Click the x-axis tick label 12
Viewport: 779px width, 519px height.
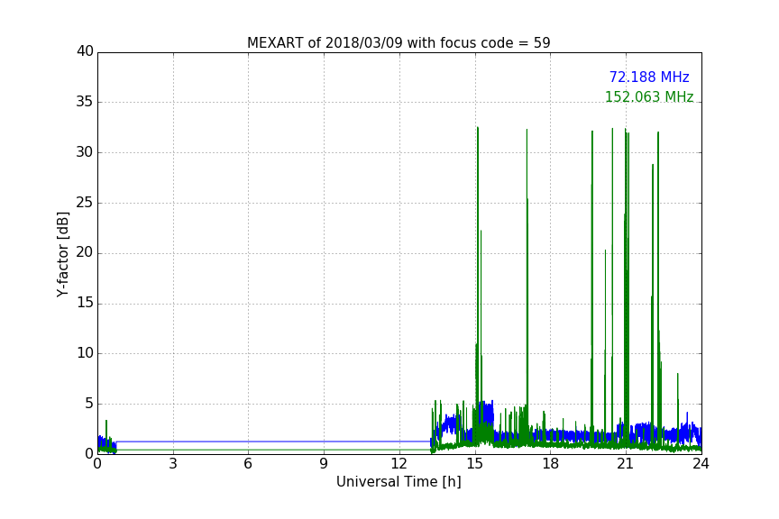pyautogui.click(x=399, y=464)
